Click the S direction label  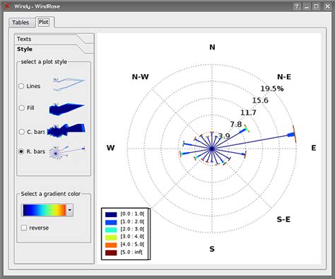(x=212, y=249)
